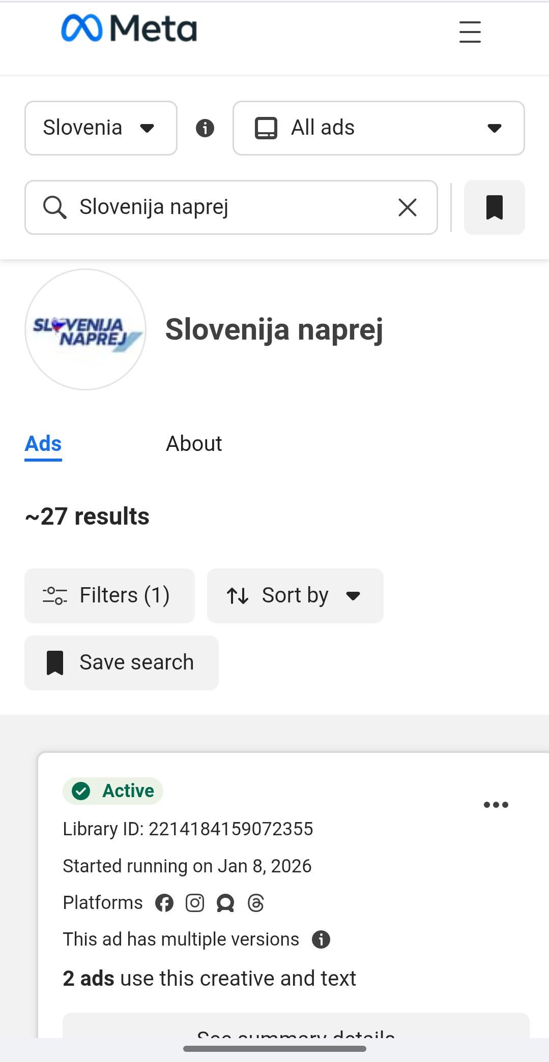Click the Instagram platform icon
Screen dimensions: 549x1062
(195, 903)
